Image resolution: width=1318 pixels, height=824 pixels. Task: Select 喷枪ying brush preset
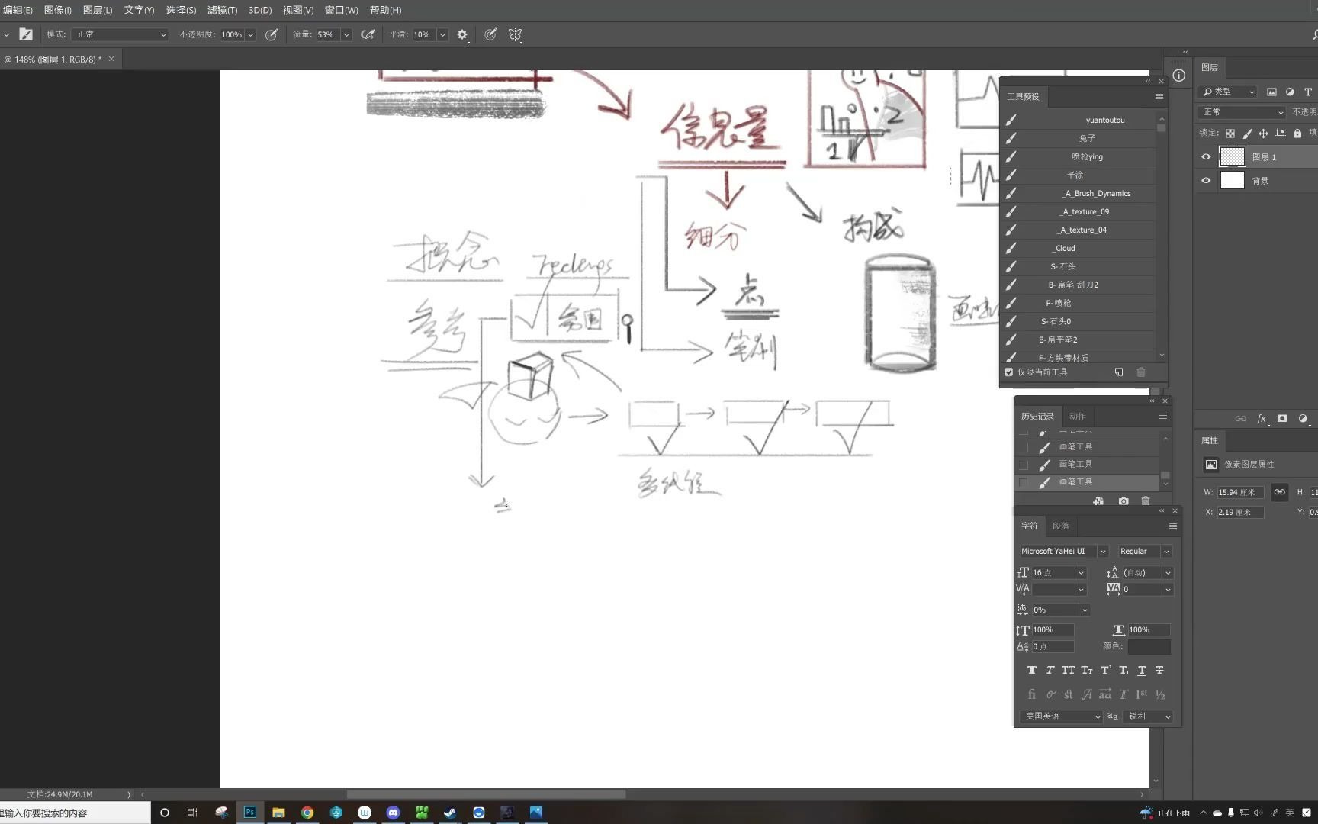point(1079,156)
